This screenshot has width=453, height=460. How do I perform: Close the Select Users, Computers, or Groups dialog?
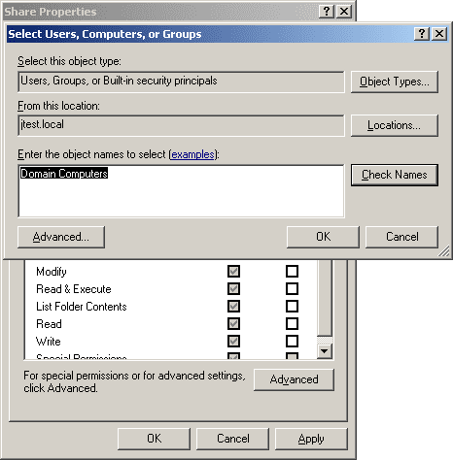click(439, 34)
